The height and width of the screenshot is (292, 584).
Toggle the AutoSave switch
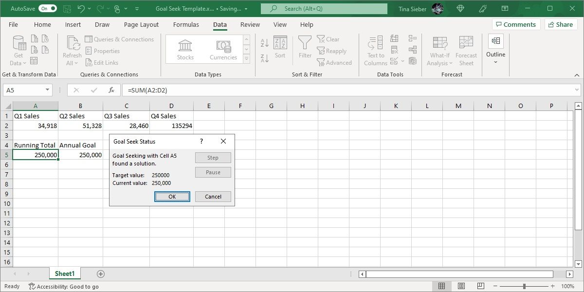tap(47, 9)
